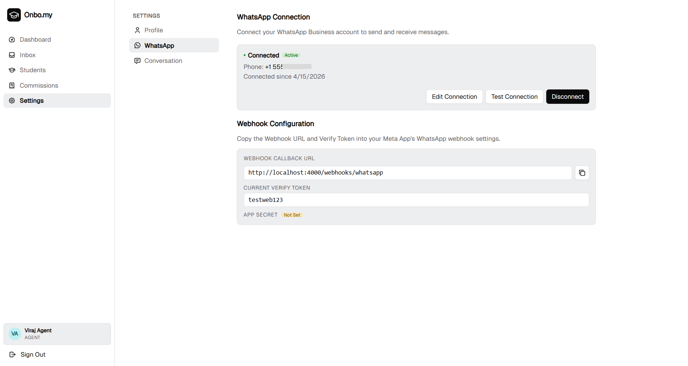
Task: Click the WEBHOOK CALLBACK URL label
Action: pos(279,158)
